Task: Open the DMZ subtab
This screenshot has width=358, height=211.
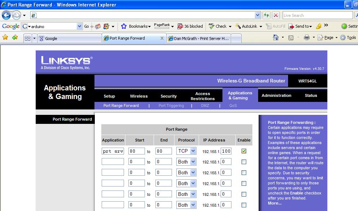Action: pyautogui.click(x=205, y=106)
